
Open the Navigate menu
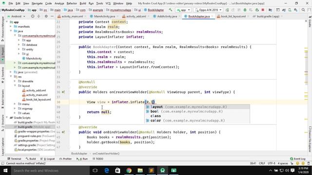(37, 3)
